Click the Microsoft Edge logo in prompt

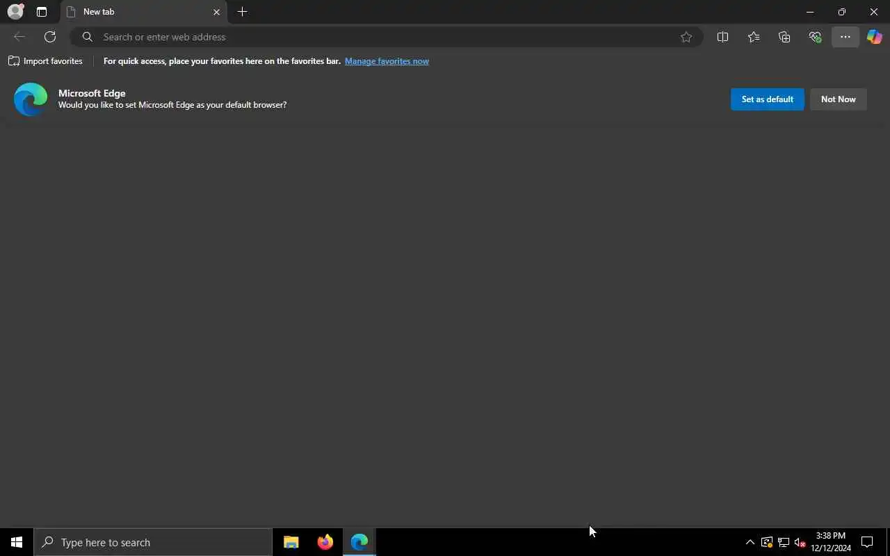31,99
